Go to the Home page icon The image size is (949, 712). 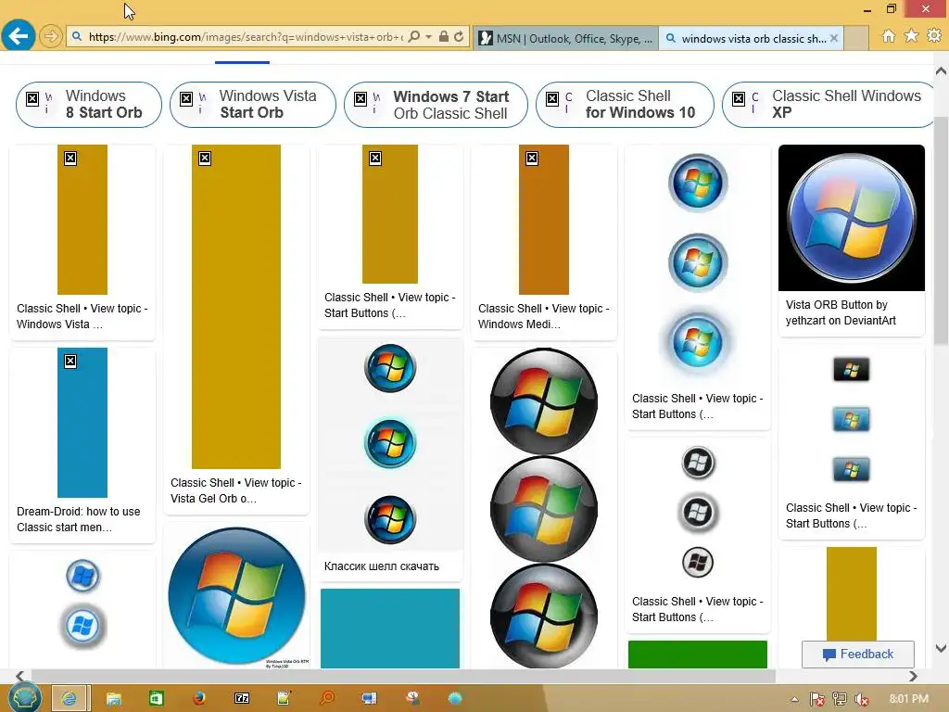889,36
